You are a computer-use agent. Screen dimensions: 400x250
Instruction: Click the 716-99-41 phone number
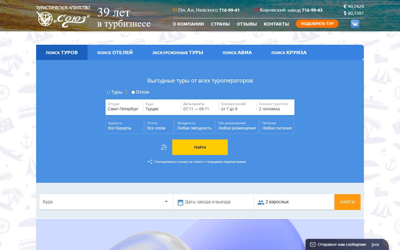229,10
